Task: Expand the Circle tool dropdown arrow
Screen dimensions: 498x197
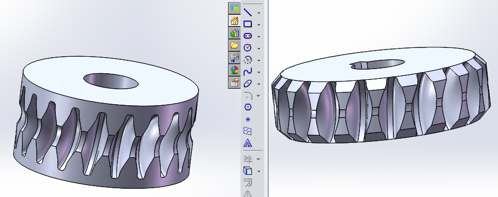Action: [x=259, y=48]
